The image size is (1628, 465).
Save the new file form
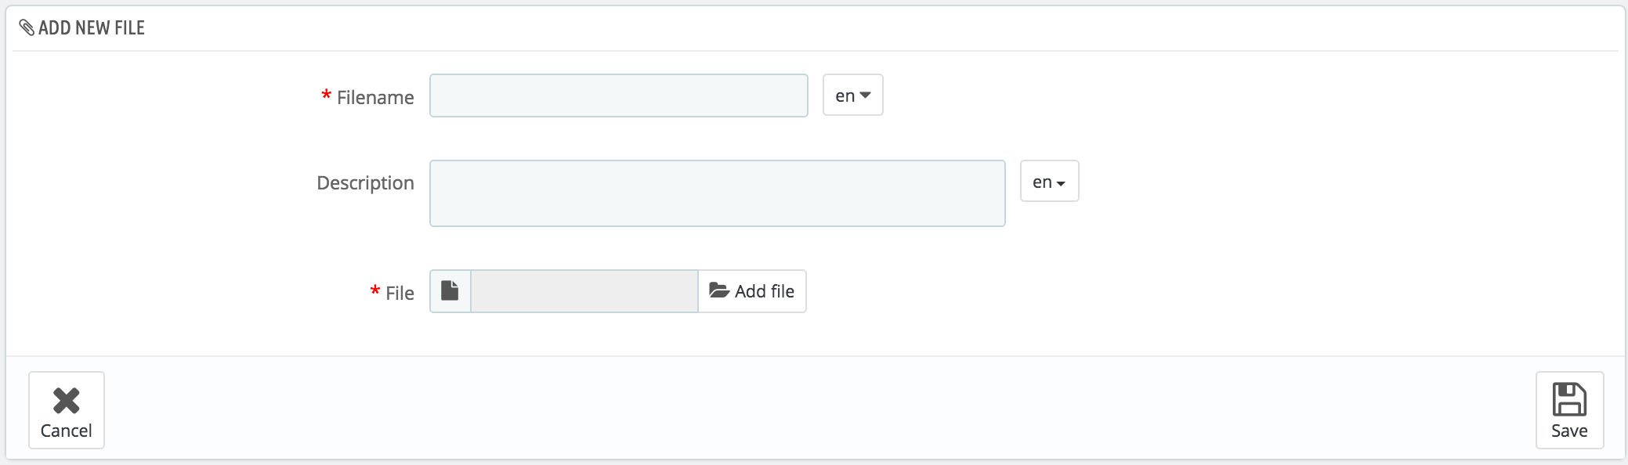pyautogui.click(x=1569, y=410)
